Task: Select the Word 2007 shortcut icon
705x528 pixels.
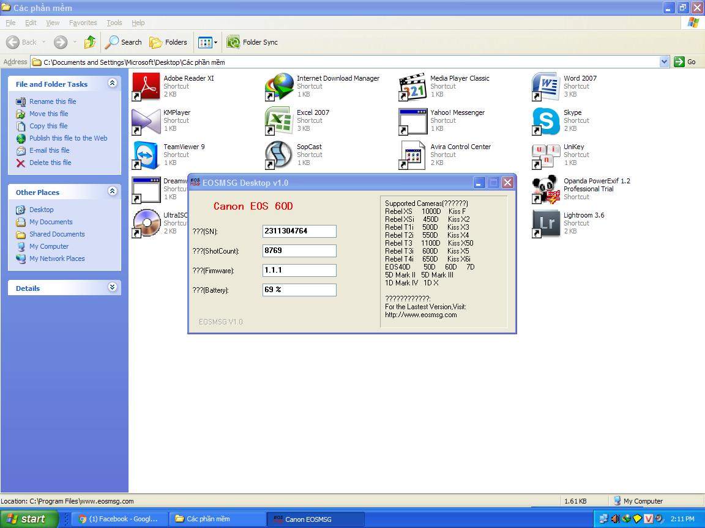Action: coord(546,87)
